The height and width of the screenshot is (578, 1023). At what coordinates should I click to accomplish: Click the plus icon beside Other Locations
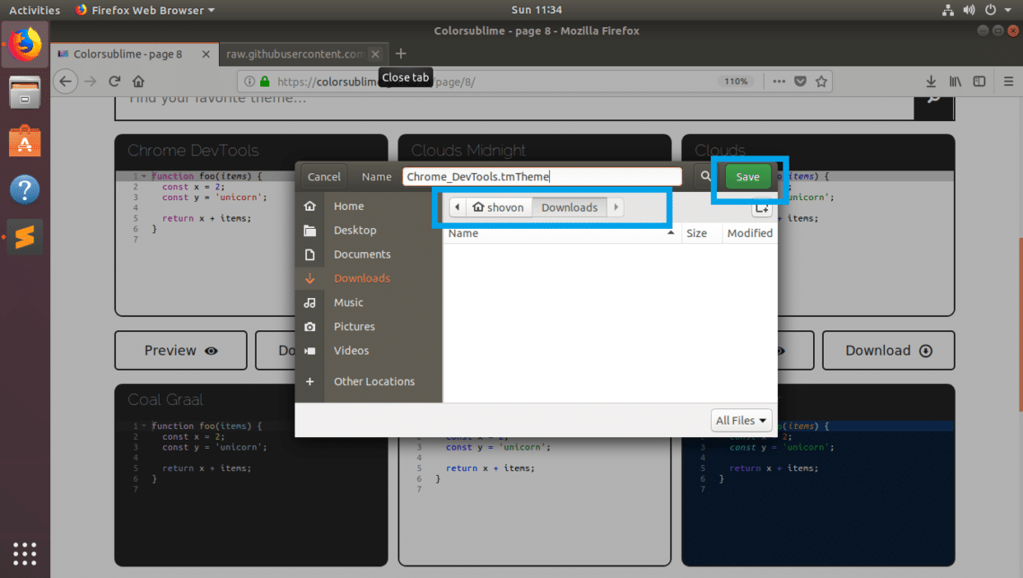click(x=310, y=381)
